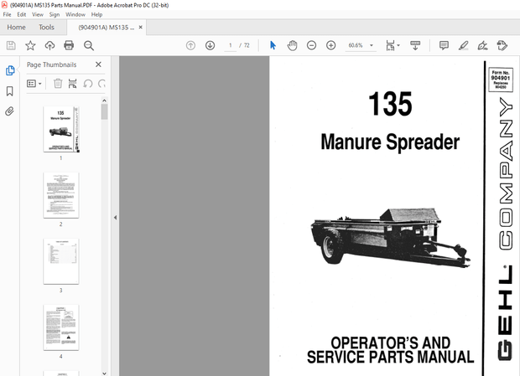Open the Attachments paperclip panel
Viewport: 520px width, 376px height.
10,111
